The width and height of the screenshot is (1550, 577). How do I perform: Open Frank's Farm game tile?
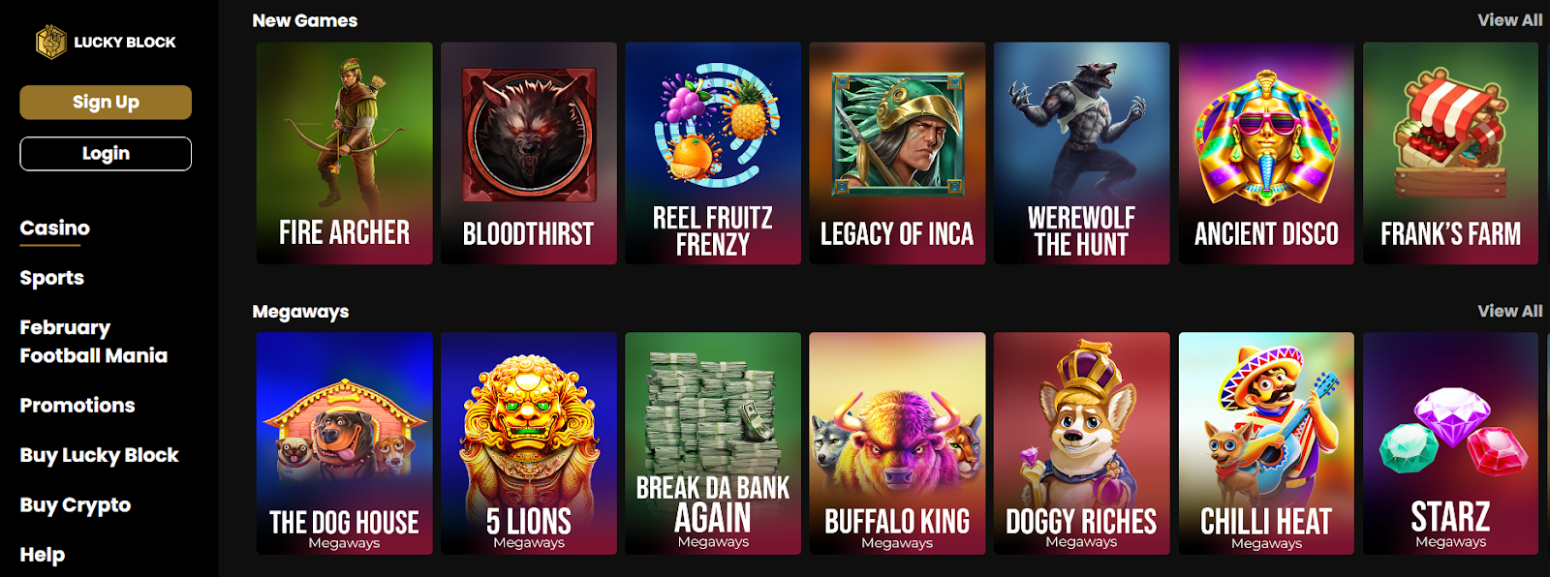tap(1450, 153)
